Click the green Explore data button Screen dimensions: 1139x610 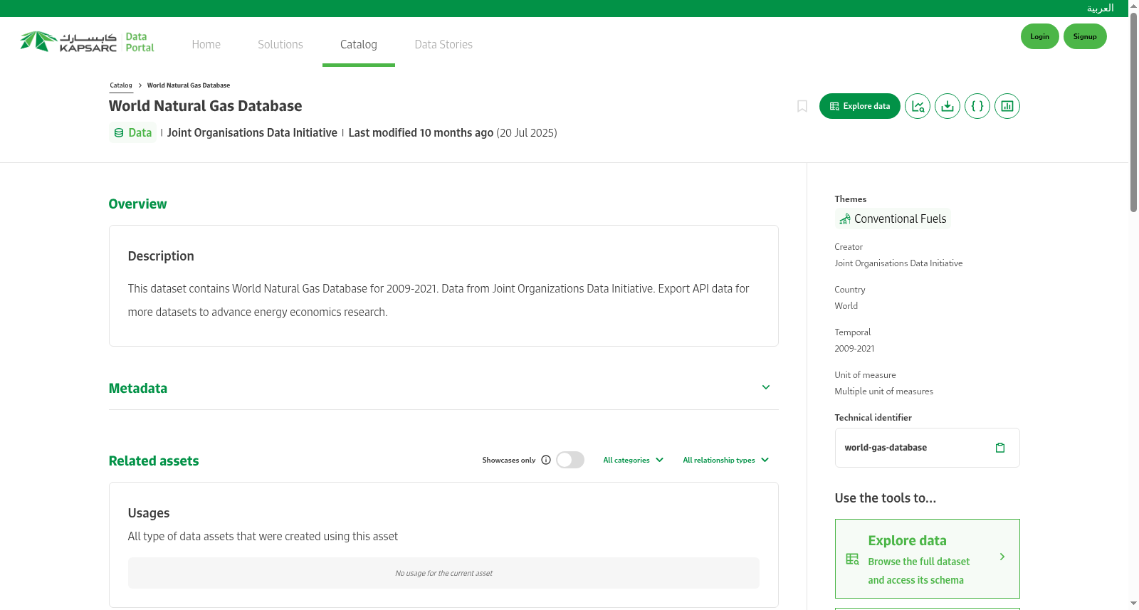pos(860,106)
